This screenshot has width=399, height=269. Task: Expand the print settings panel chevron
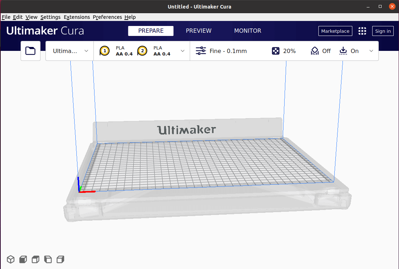click(x=371, y=51)
